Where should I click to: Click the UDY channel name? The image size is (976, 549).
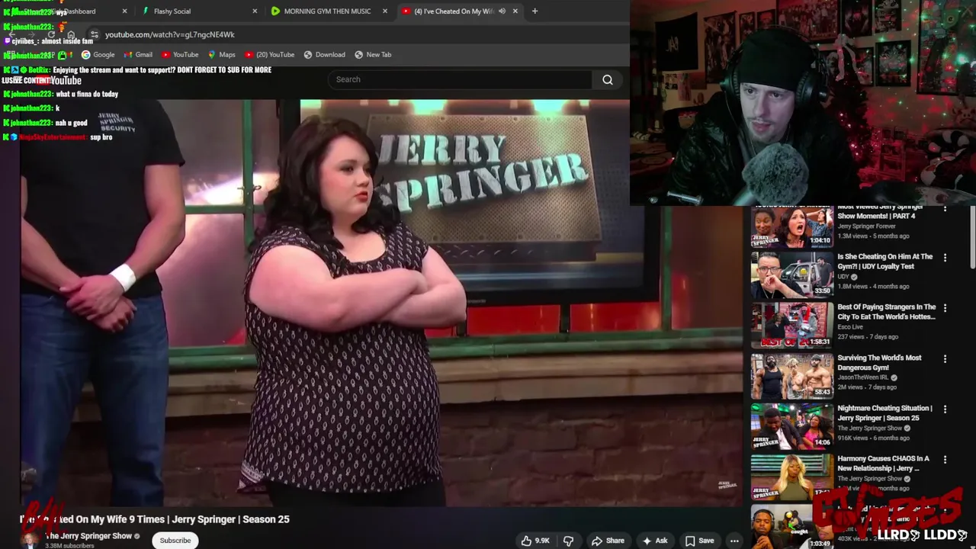[843, 277]
